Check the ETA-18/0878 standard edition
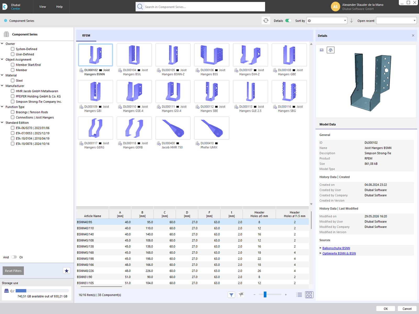The width and height of the screenshot is (419, 314). pyautogui.click(x=13, y=144)
